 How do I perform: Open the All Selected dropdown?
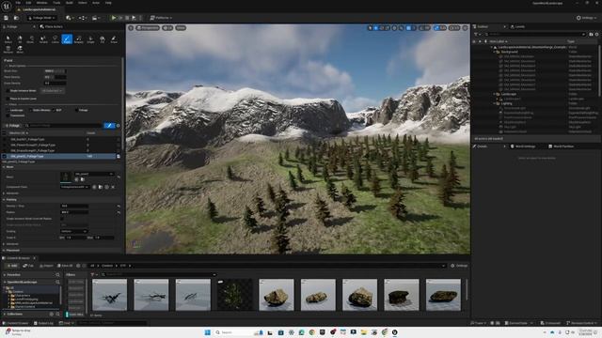pyautogui.click(x=52, y=91)
